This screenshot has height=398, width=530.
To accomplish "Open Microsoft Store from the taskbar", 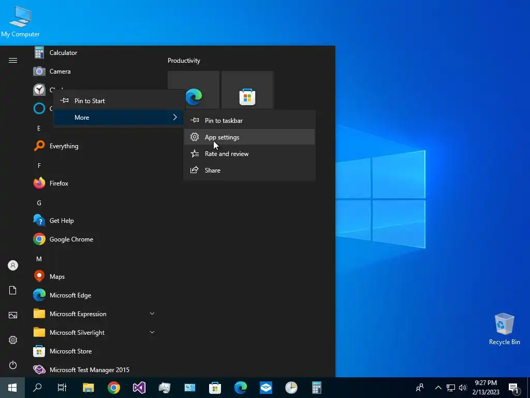I will point(215,388).
